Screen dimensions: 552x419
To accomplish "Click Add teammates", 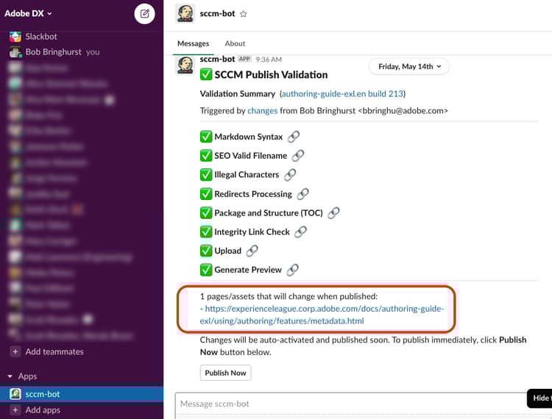I will tap(54, 351).
